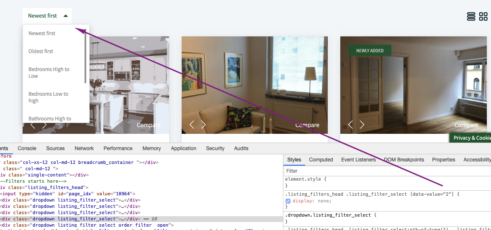Show next photo on newly added listing
The image size is (491, 230).
(362, 125)
